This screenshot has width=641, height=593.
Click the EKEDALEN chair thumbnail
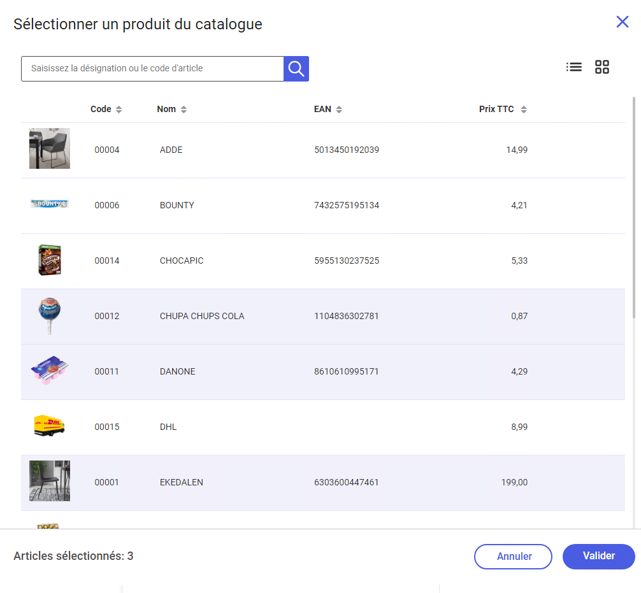(x=50, y=481)
